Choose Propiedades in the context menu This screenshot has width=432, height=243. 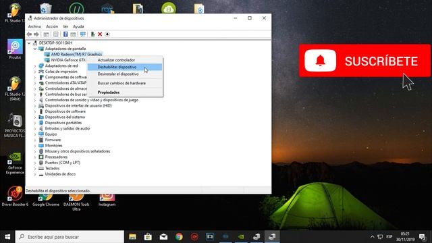pos(125,92)
